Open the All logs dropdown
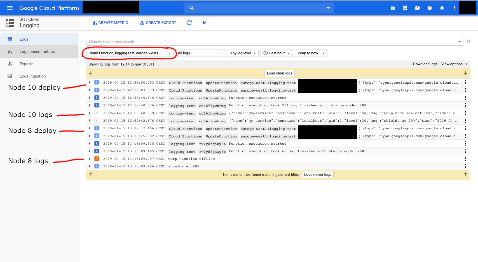The image size is (478, 262). tap(200, 53)
